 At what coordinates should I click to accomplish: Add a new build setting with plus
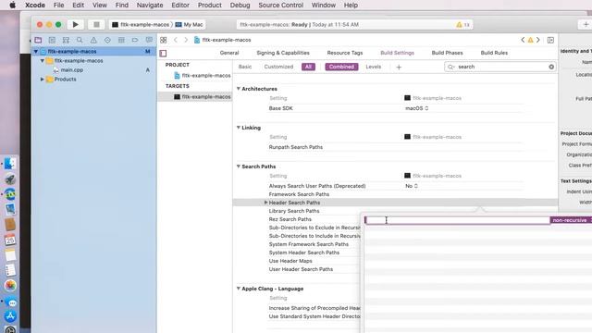[x=399, y=68]
